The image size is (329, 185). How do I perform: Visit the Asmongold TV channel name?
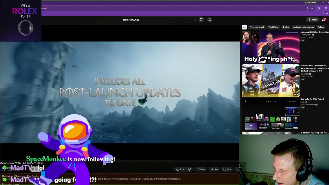tap(306, 35)
